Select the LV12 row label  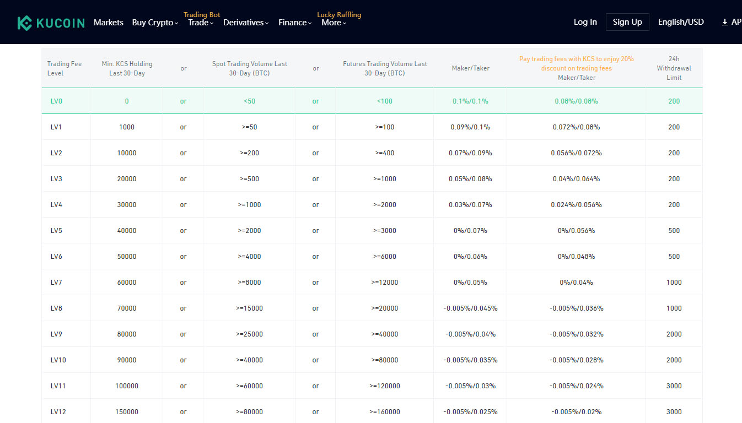point(58,412)
